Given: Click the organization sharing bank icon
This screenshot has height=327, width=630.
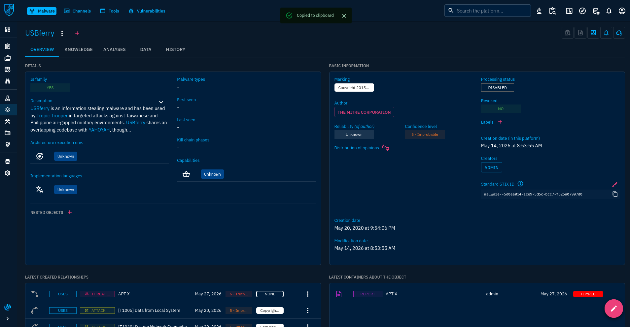Looking at the screenshot, I should pyautogui.click(x=568, y=33).
